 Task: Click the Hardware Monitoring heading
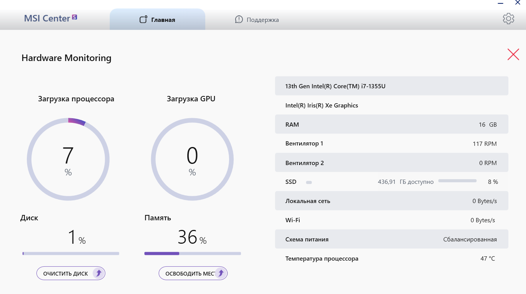[x=66, y=58]
